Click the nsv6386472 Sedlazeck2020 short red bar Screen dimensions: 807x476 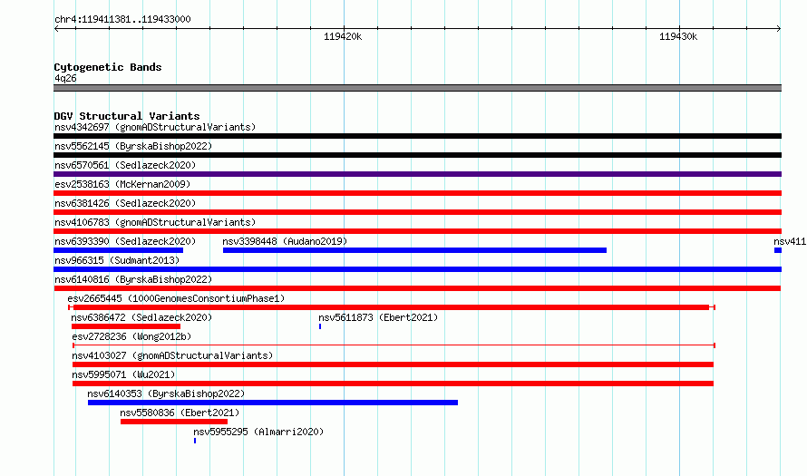coord(126,326)
